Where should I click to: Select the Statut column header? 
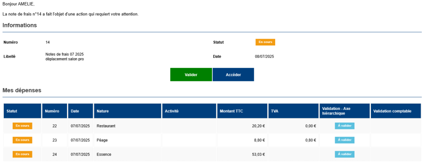[22, 111]
